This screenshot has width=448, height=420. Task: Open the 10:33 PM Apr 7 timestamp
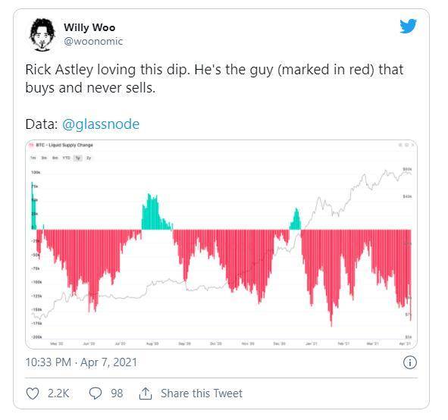point(81,362)
